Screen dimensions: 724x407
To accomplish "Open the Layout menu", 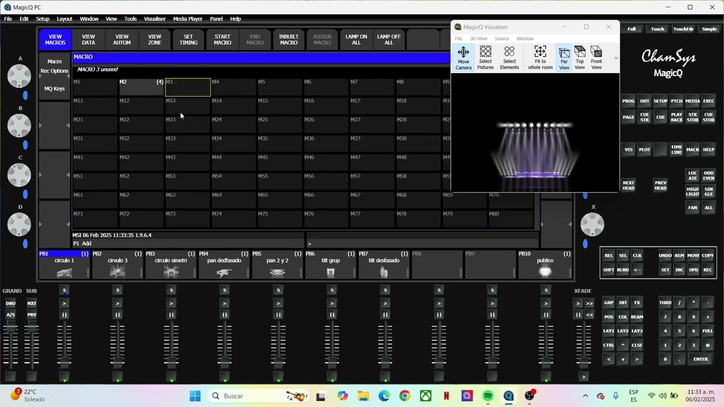I will click(x=64, y=19).
